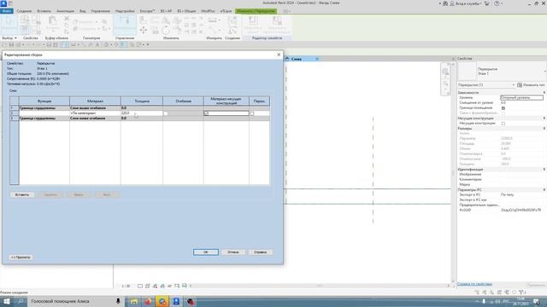The width and height of the screenshot is (547, 307).
Task: Click the Голосовой помощник Алиса search box
Action: coord(72,301)
